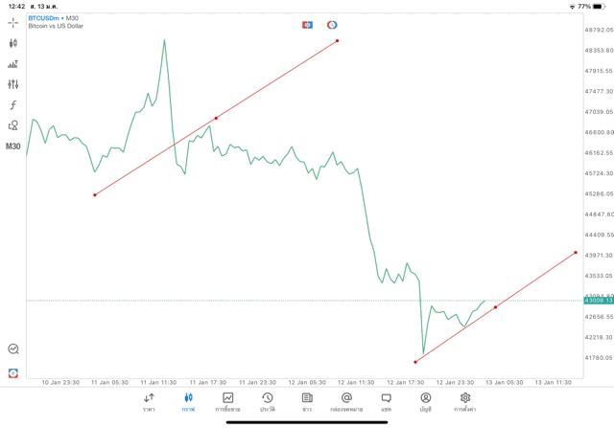
Task: Tap the red-blue one-click trading icon
Action: [307, 25]
